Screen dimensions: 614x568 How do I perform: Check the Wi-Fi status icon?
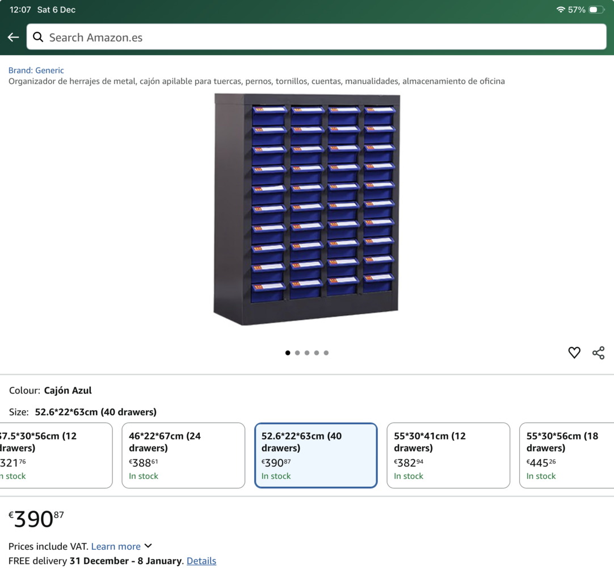pyautogui.click(x=560, y=10)
